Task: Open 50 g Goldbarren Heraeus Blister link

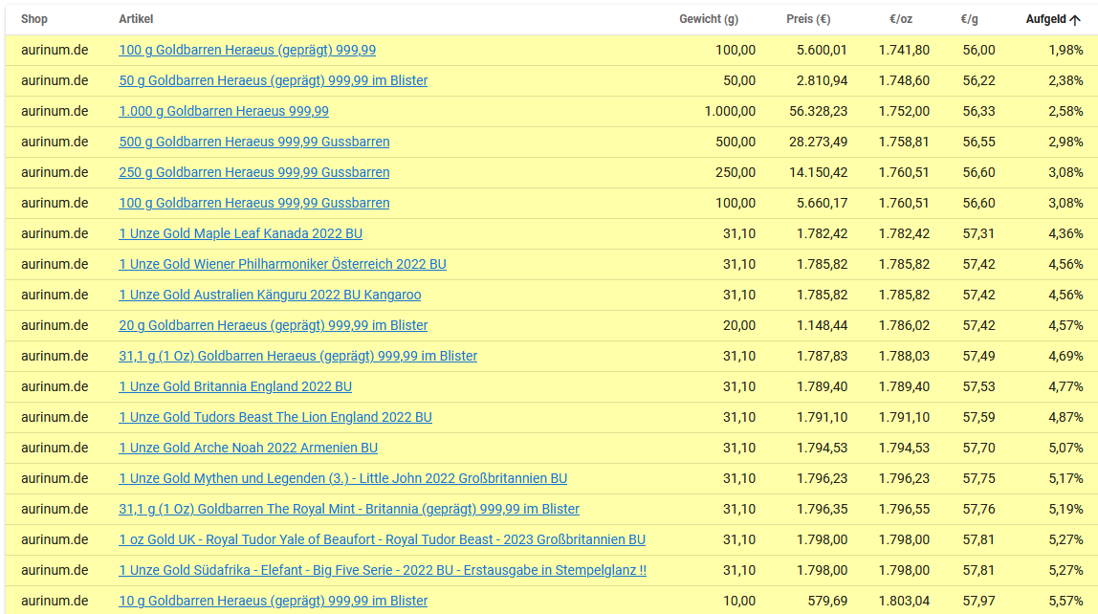Action: tap(273, 81)
